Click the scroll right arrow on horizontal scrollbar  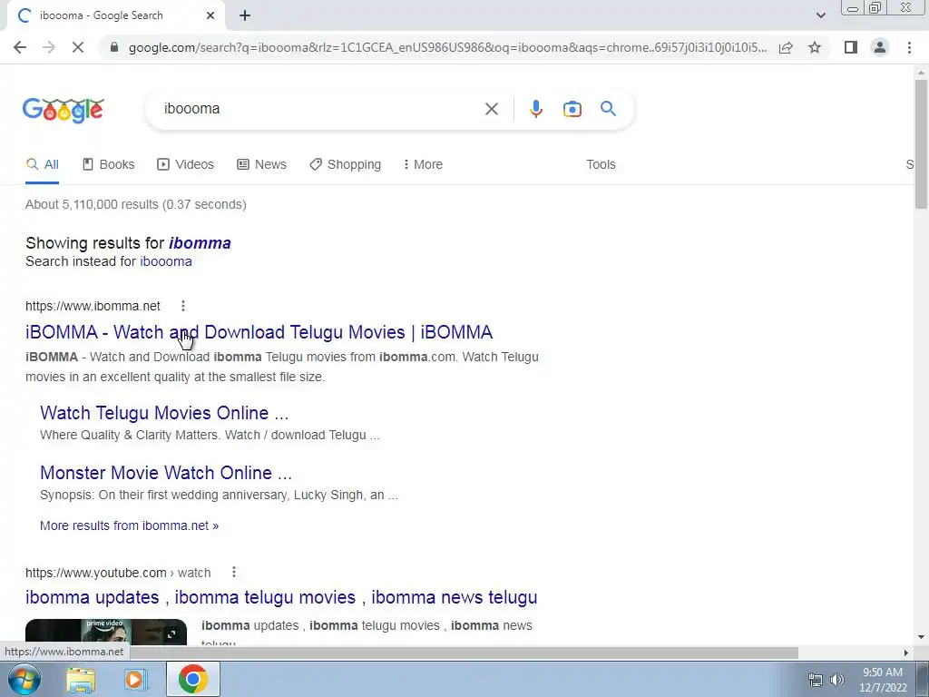coord(906,653)
